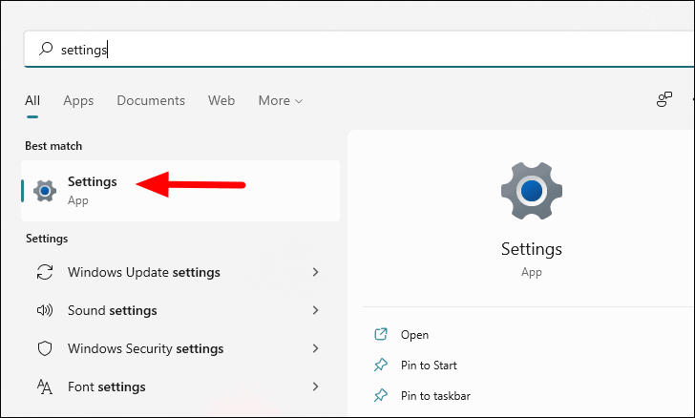Choose Pin to taskbar
The image size is (695, 418).
[435, 396]
